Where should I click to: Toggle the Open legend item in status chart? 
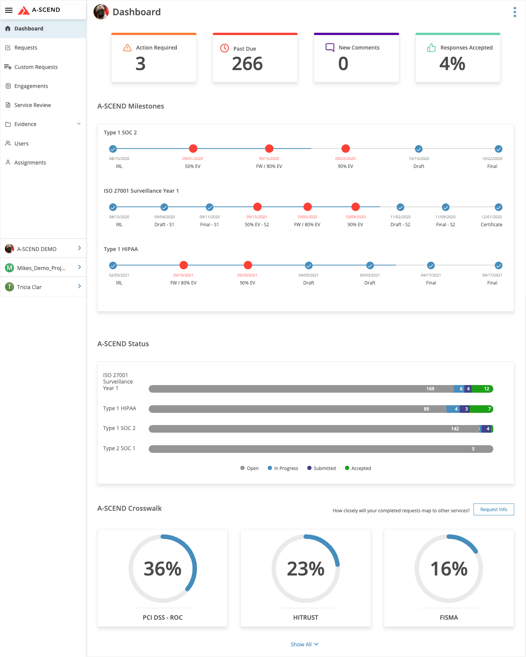tap(249, 468)
